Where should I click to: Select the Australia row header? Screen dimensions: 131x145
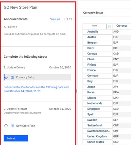(97, 32)
